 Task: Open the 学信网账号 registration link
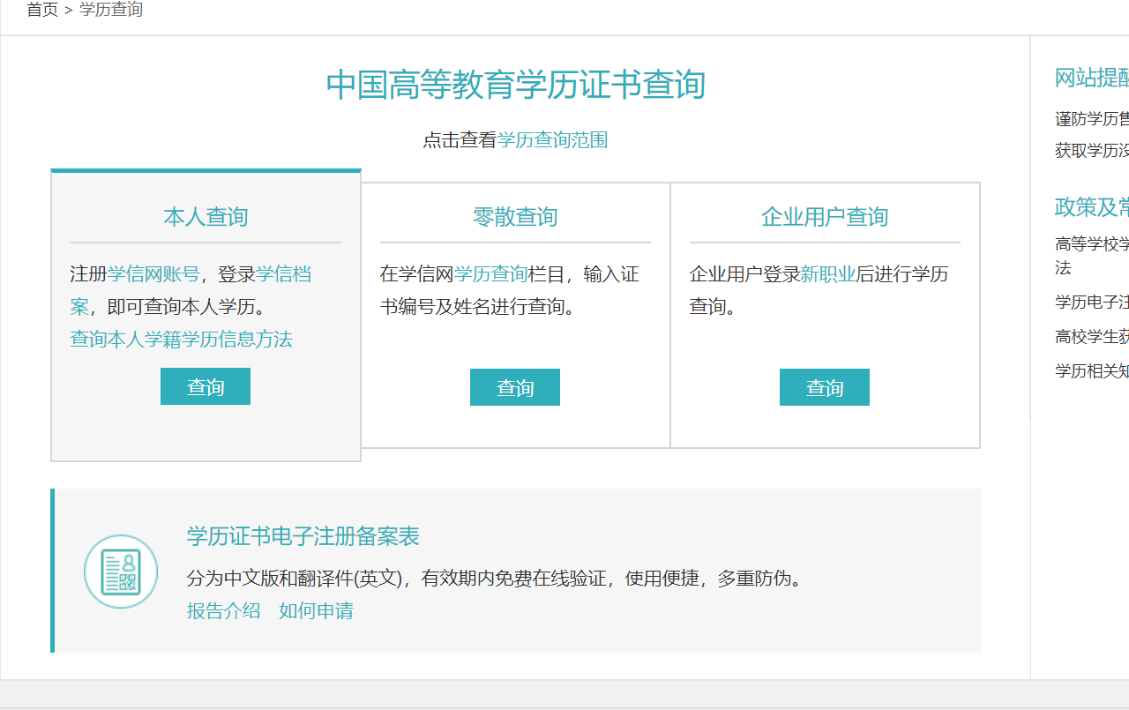point(153,274)
